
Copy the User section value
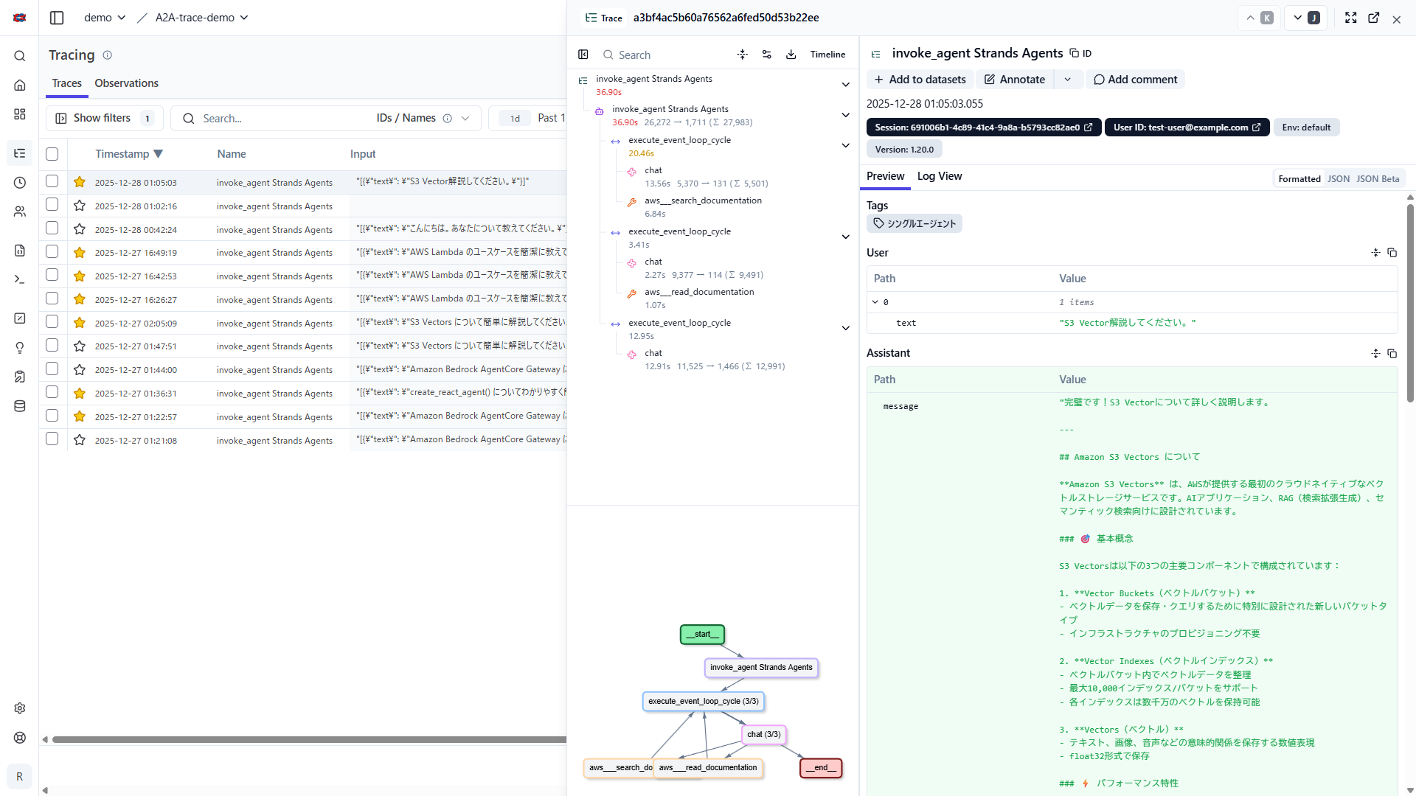(1392, 253)
